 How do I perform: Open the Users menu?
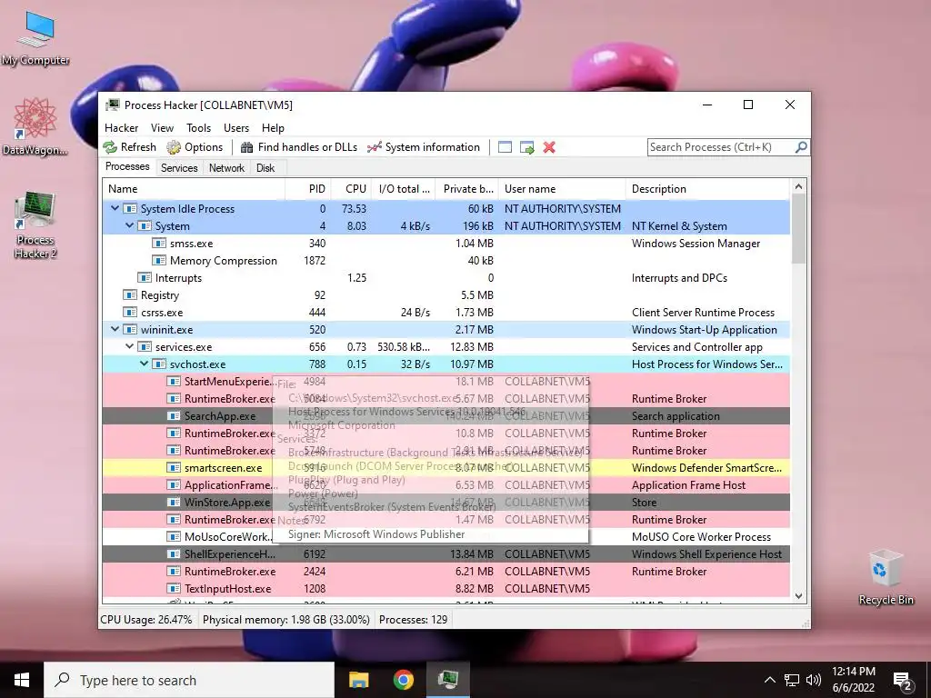236,127
